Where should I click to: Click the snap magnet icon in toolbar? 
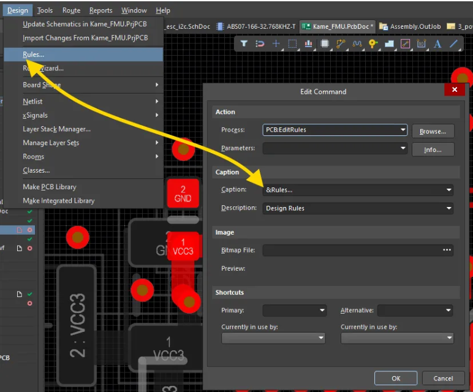[x=260, y=44]
